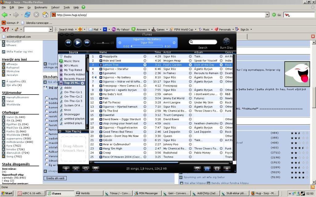Click the Firefox Home icon
The image size is (316, 197).
pyautogui.click(x=45, y=15)
